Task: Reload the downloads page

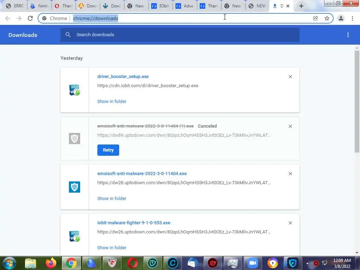Action: tap(30, 18)
